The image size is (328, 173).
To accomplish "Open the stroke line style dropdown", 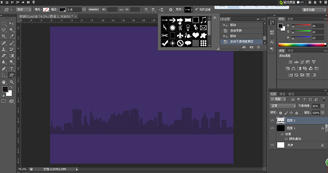I will pyautogui.click(x=94, y=10).
